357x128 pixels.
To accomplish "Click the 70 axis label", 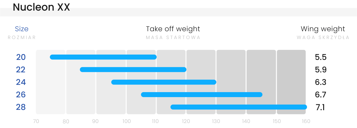I will click(x=36, y=121).
